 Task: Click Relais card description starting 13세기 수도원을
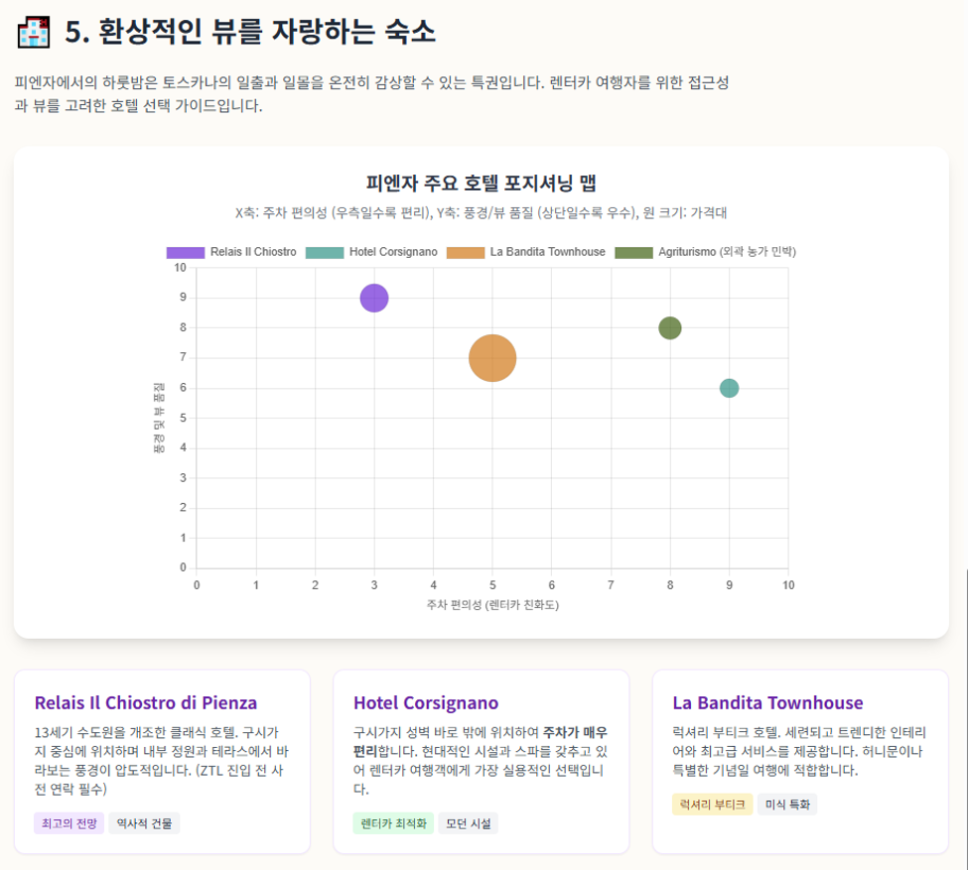[x=162, y=760]
